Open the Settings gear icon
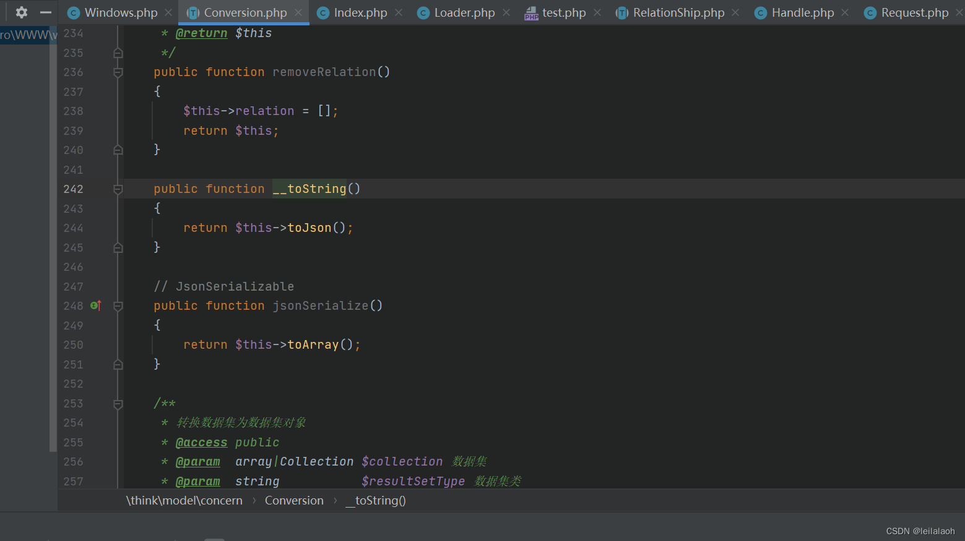Screen dimensions: 965x541 point(21,12)
